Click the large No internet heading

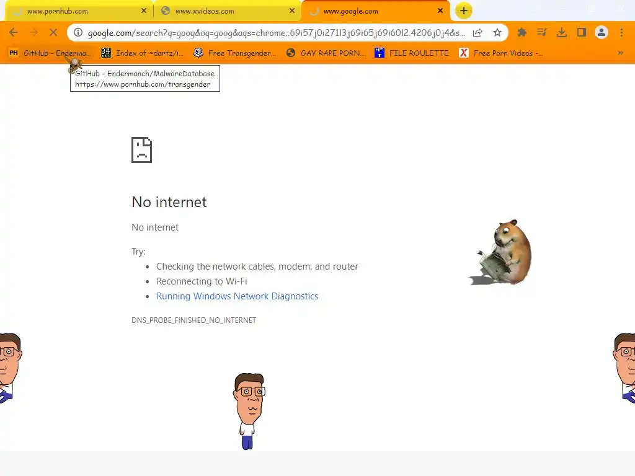[x=169, y=202]
